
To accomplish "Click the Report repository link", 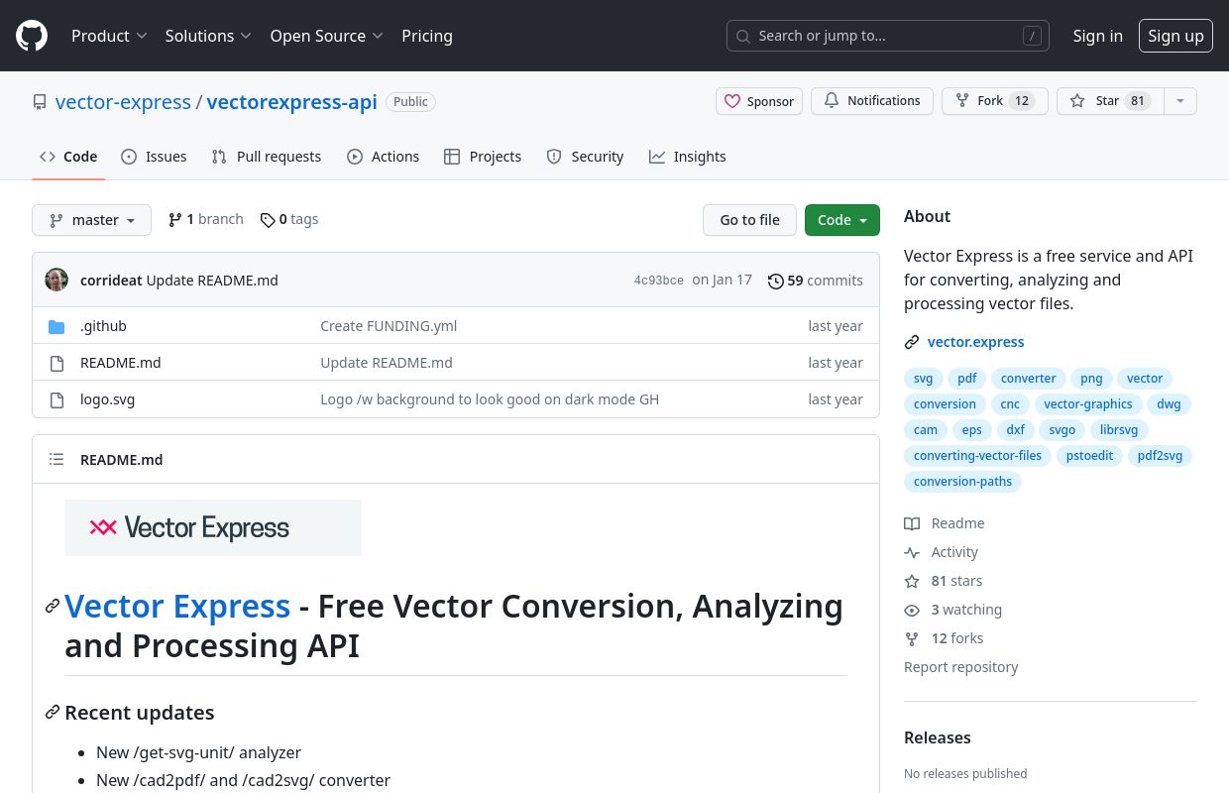I will click(960, 667).
